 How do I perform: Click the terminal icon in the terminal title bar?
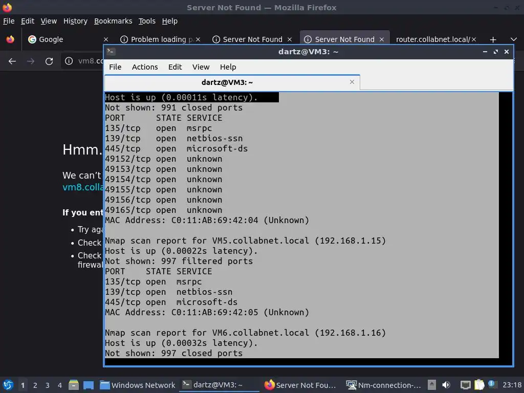[111, 52]
